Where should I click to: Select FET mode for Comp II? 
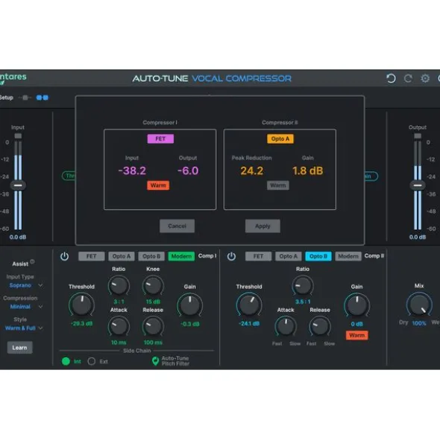(258, 256)
